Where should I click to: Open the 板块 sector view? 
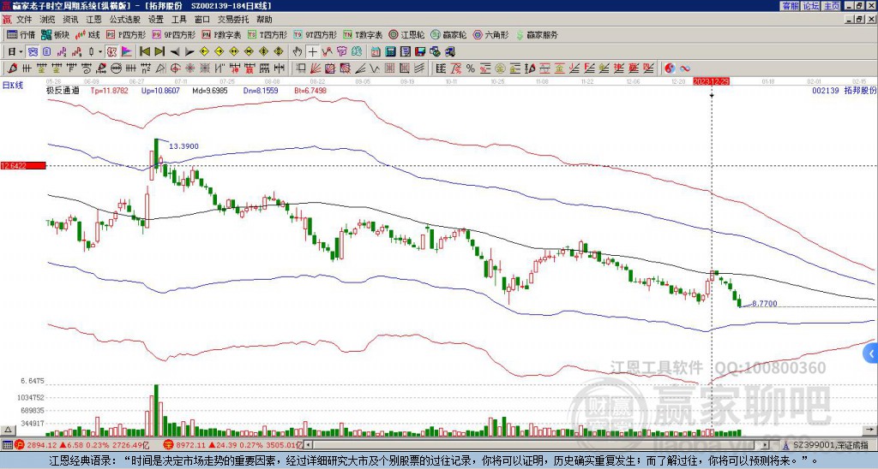[x=55, y=35]
